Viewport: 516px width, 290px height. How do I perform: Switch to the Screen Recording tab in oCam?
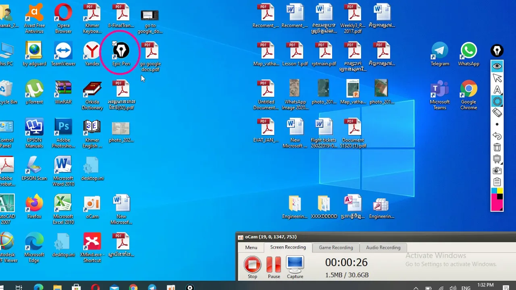[288, 247]
